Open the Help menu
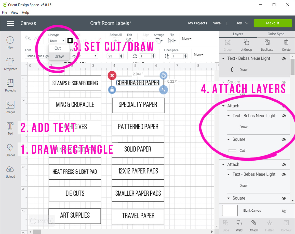This screenshot has height=234, width=295. (x=25, y=12)
